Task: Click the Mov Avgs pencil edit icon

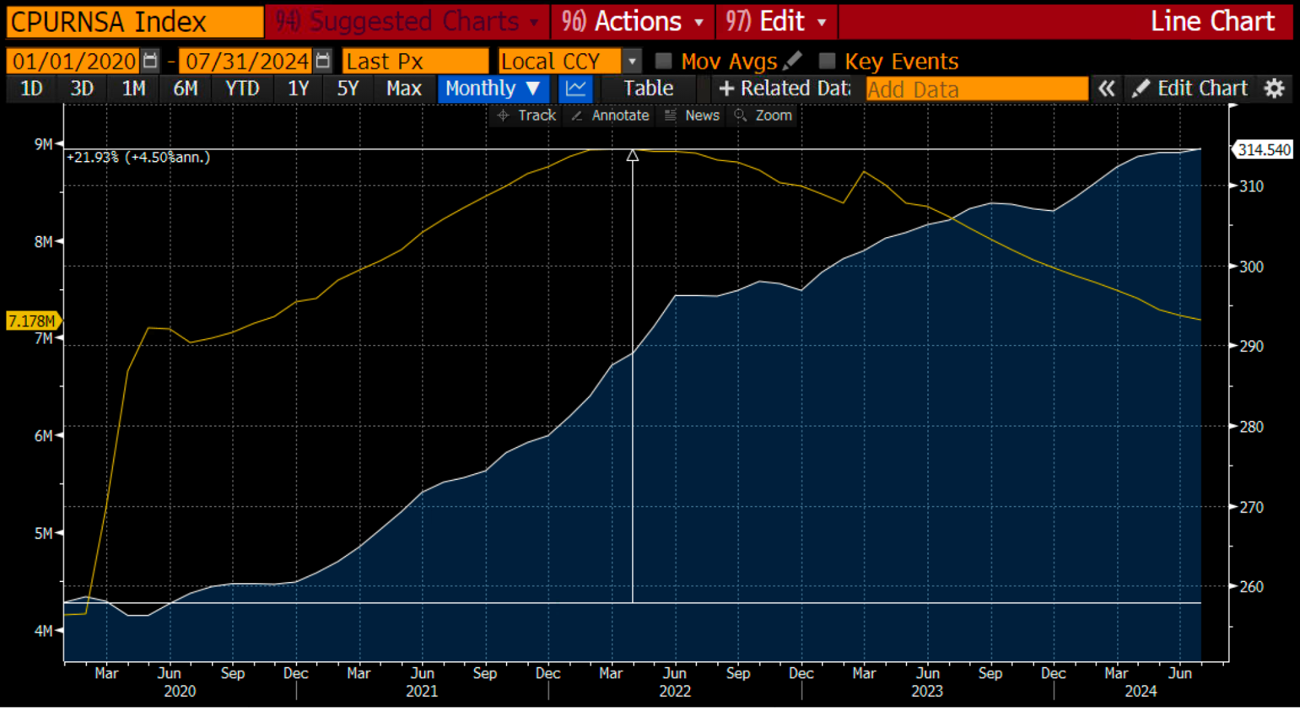Action: pyautogui.click(x=793, y=61)
